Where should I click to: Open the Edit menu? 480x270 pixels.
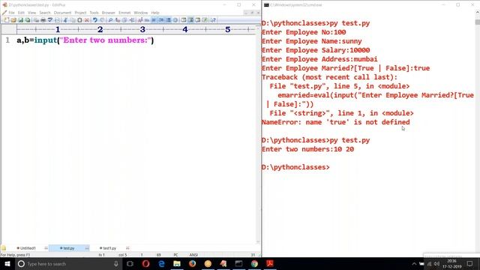[x=21, y=13]
